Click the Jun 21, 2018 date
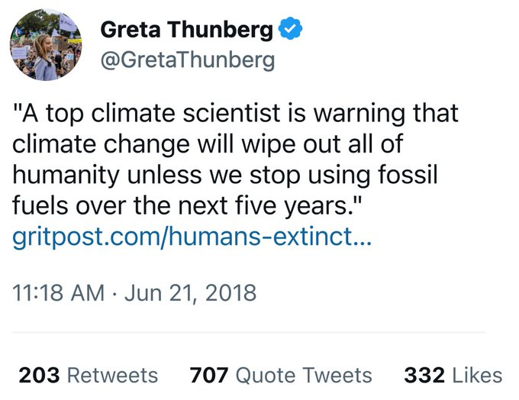Viewport: 519px width, 400px height. (190, 293)
